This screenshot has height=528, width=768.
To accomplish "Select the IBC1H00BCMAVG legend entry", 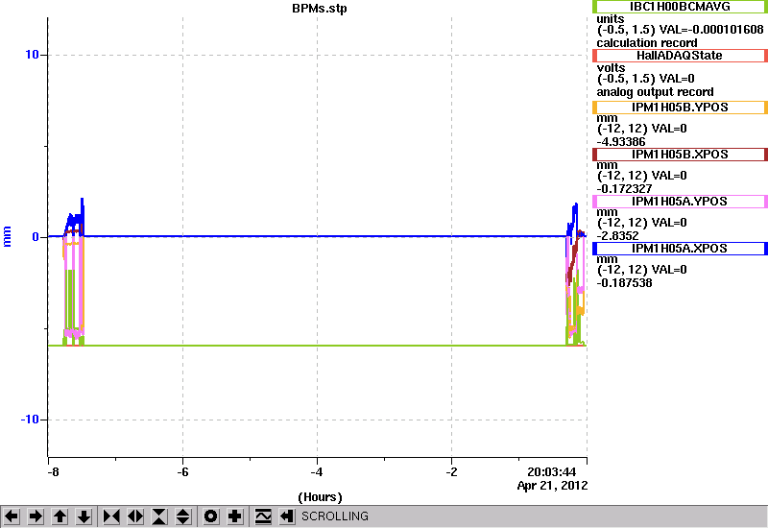I will pyautogui.click(x=680, y=7).
